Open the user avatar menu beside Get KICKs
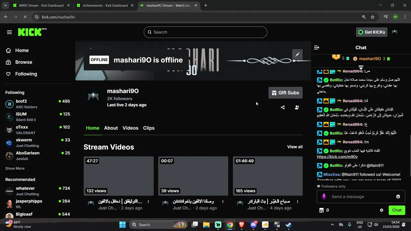 pos(395,32)
